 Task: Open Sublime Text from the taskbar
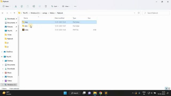coord(106,93)
